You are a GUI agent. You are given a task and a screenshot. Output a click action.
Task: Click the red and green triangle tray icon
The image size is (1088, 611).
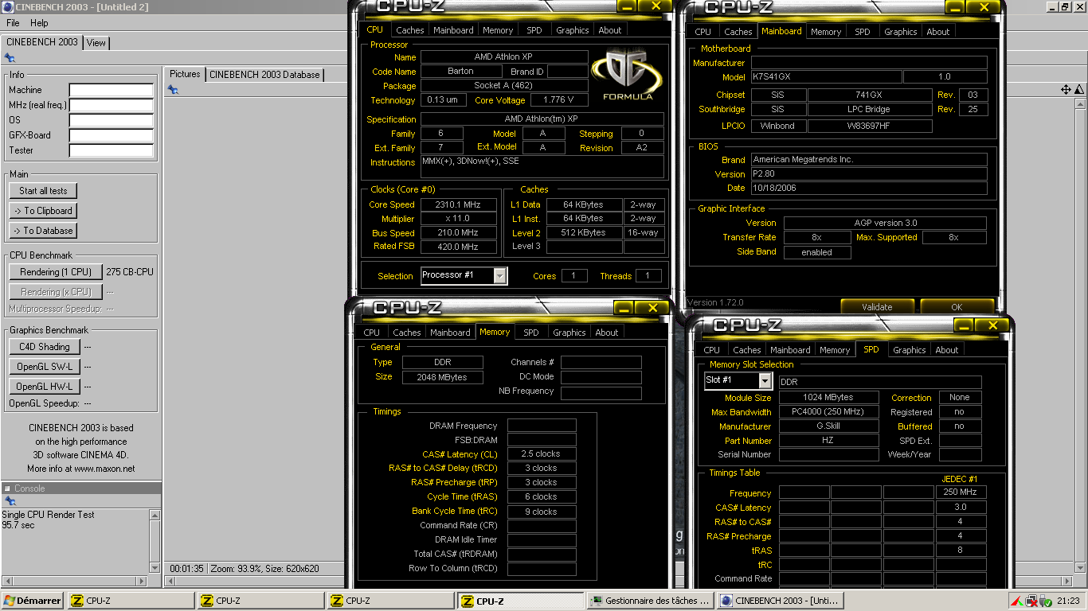(x=1016, y=601)
